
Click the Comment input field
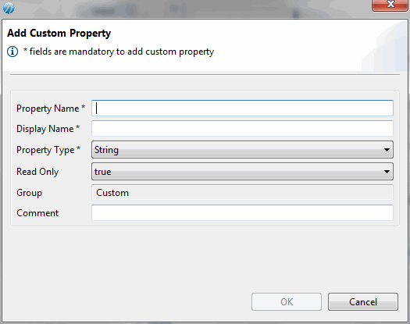point(242,213)
